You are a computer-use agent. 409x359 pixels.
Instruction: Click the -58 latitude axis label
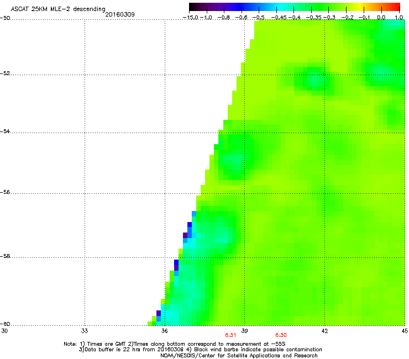click(x=5, y=256)
